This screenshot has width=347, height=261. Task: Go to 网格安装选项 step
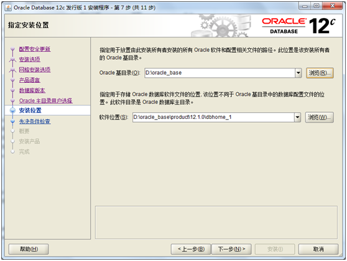[x=35, y=70]
